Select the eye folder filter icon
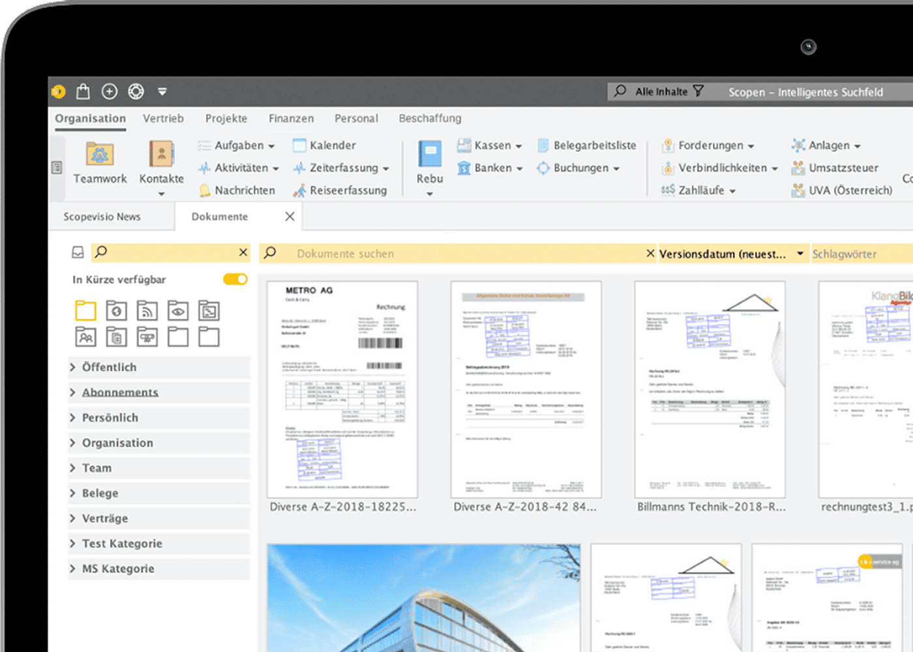 pos(177,311)
